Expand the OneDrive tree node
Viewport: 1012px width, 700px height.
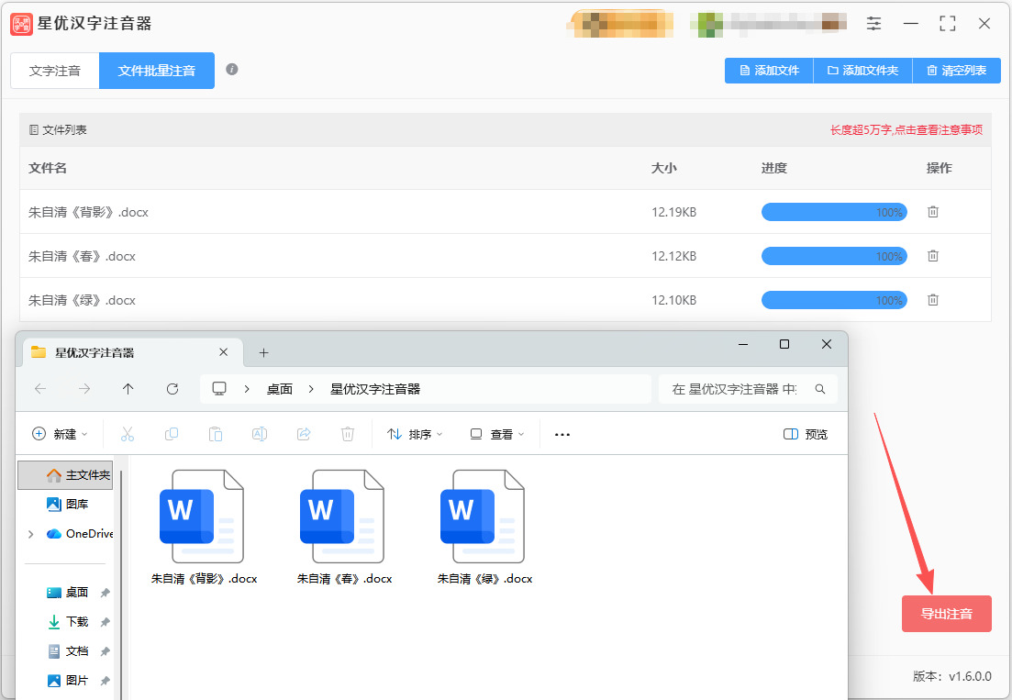(30, 534)
